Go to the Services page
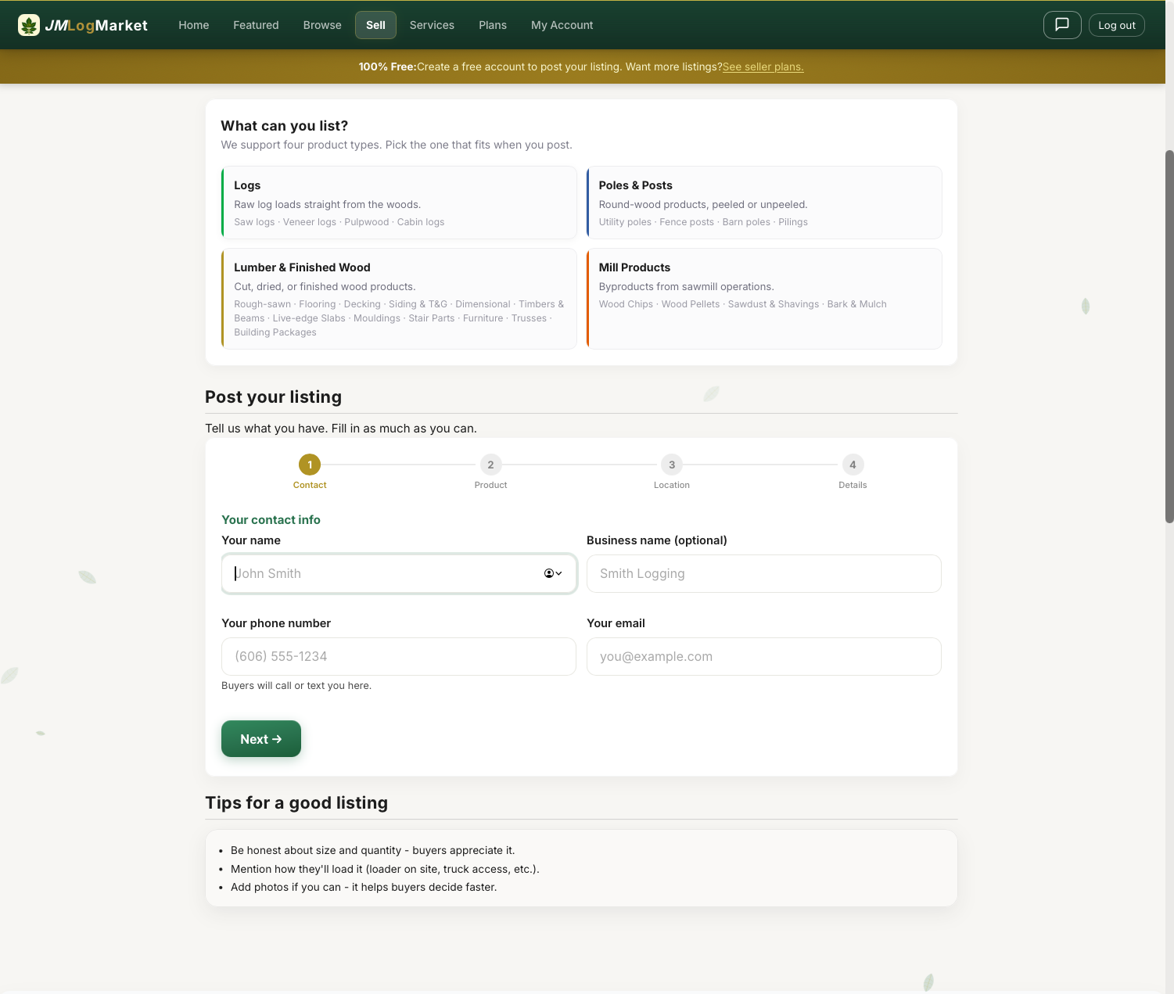Viewport: 1174px width, 994px height. coord(432,24)
